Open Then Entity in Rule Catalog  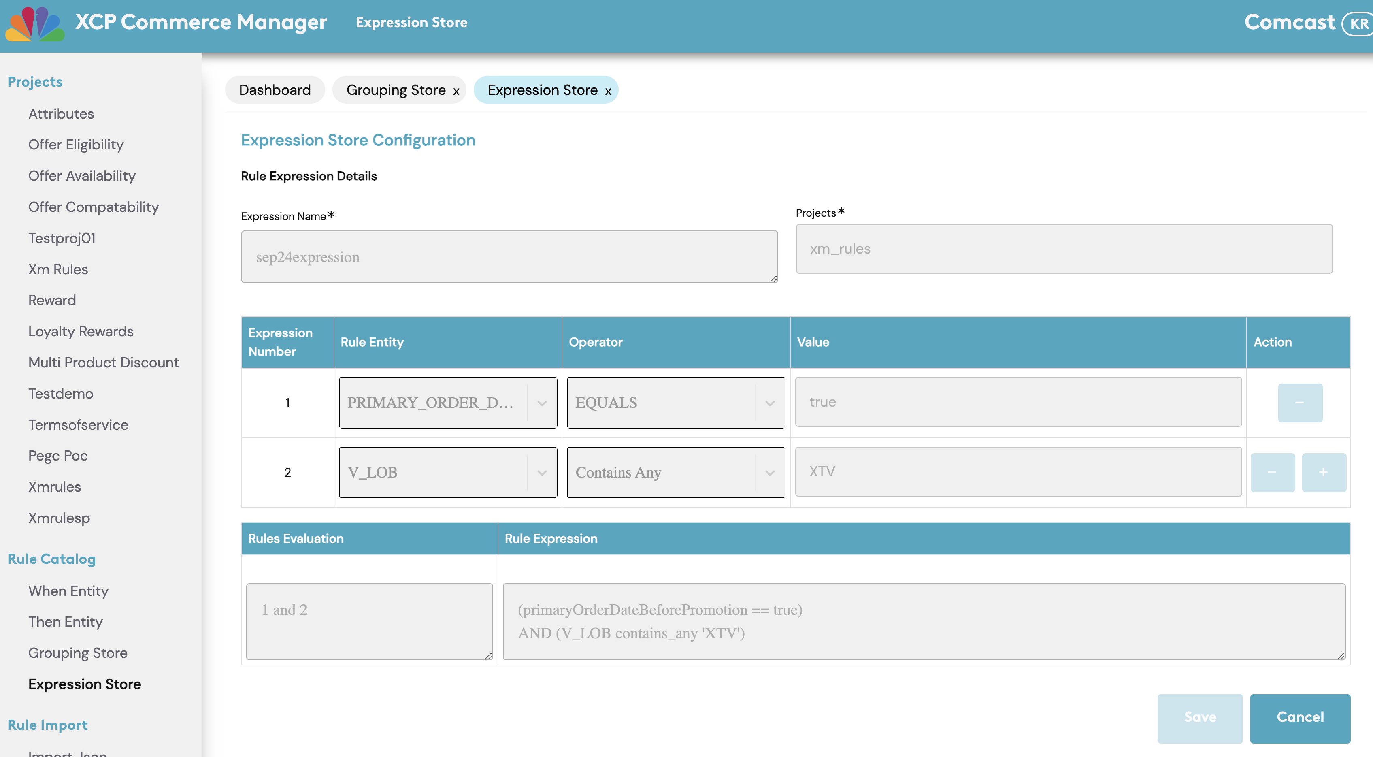coord(66,622)
